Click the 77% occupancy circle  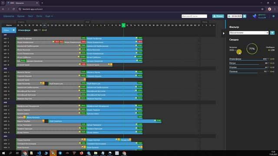click(252, 49)
